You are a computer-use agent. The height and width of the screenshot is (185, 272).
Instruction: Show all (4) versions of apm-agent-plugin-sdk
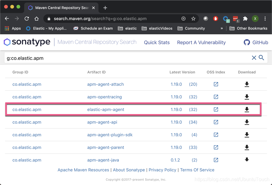(x=194, y=135)
